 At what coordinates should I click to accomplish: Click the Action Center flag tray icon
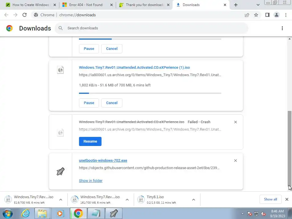250,214
